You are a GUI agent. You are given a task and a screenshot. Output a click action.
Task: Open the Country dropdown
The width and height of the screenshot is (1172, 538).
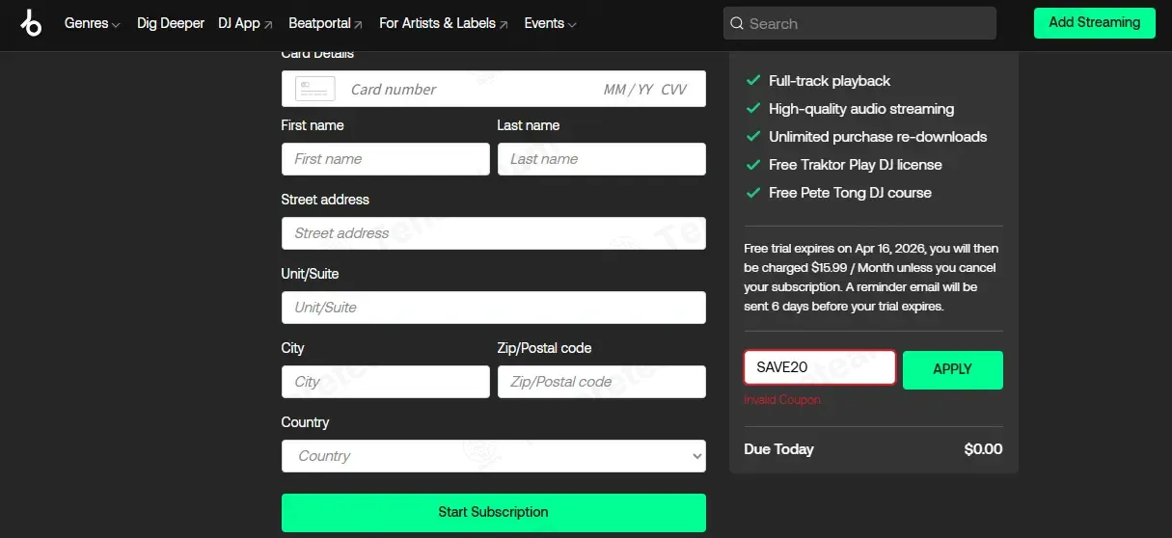493,456
